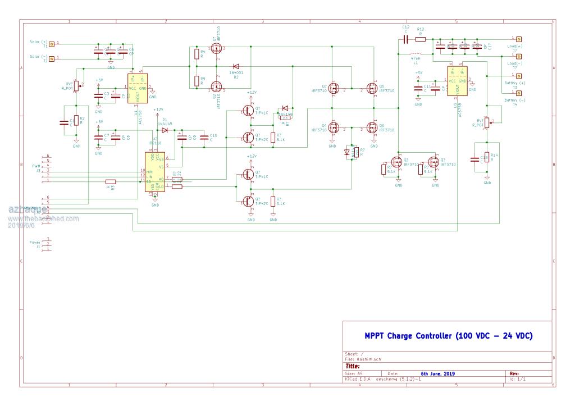575x406 pixels.
Task: Click the Solar (+) terminal T1 connector
Action: pos(52,43)
